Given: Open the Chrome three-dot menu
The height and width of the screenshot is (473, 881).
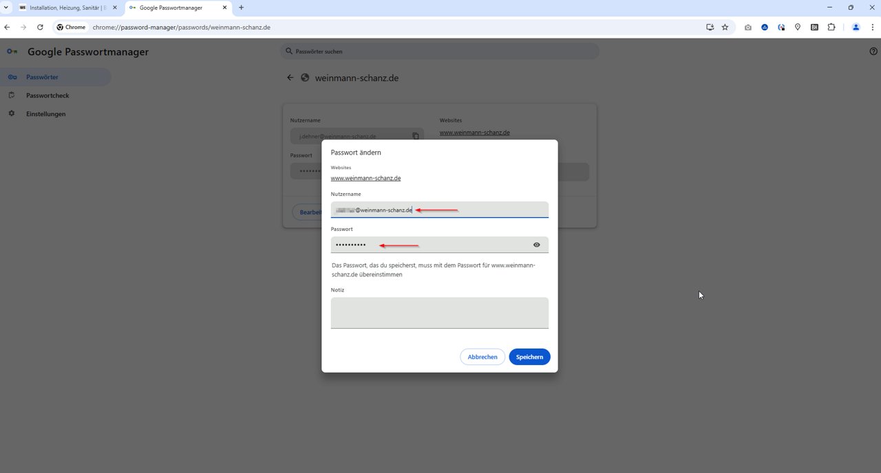Looking at the screenshot, I should click(873, 27).
